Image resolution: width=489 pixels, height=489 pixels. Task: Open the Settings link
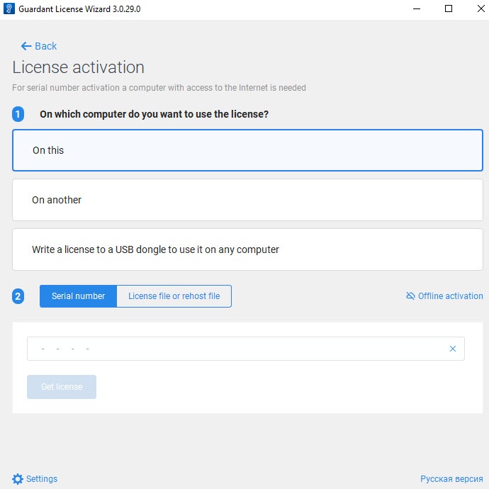(42, 478)
